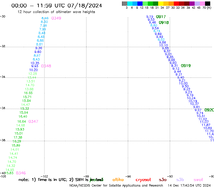214x188 pixels.
Task: Select the wave height reading 9.36
Action: (x=39, y=48)
